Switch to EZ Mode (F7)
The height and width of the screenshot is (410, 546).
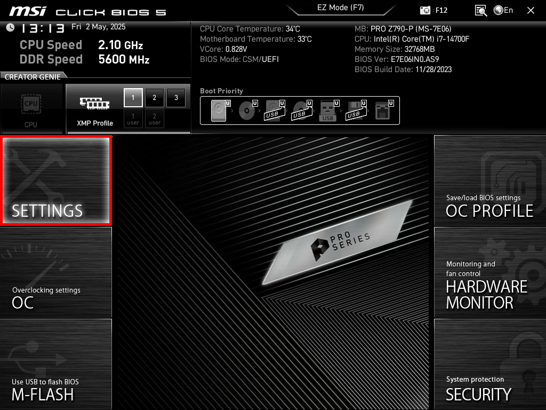click(x=340, y=7)
